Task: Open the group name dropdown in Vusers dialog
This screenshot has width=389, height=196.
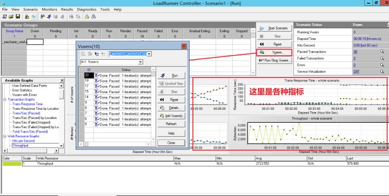Action: click(x=149, y=54)
